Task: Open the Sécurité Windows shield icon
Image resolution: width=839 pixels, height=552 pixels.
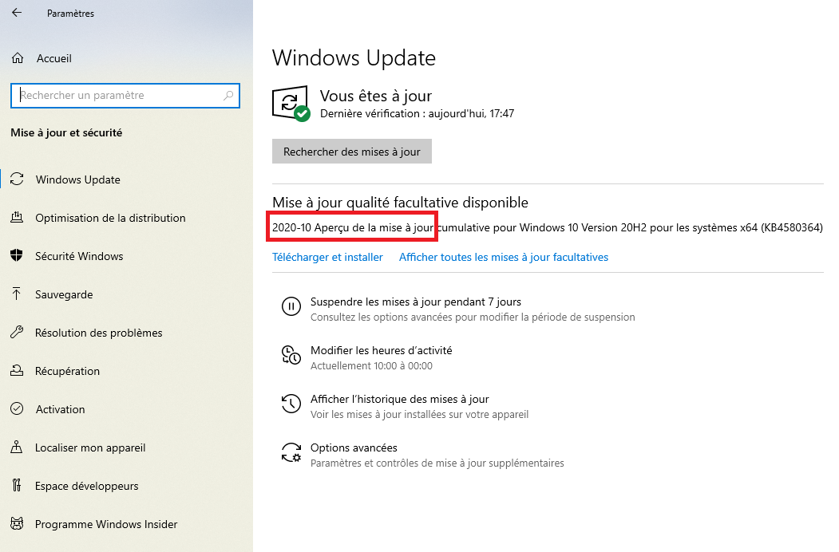Action: 17,256
